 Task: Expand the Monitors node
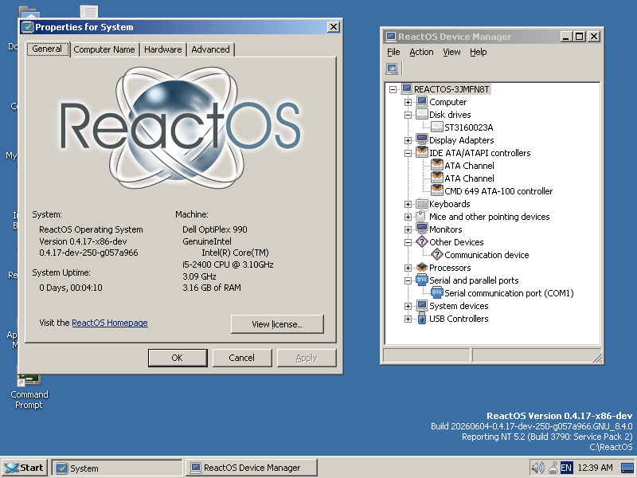click(x=408, y=229)
